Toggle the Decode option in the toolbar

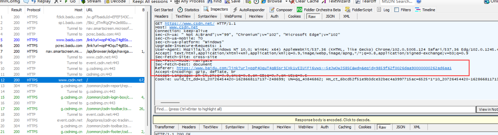115,1
